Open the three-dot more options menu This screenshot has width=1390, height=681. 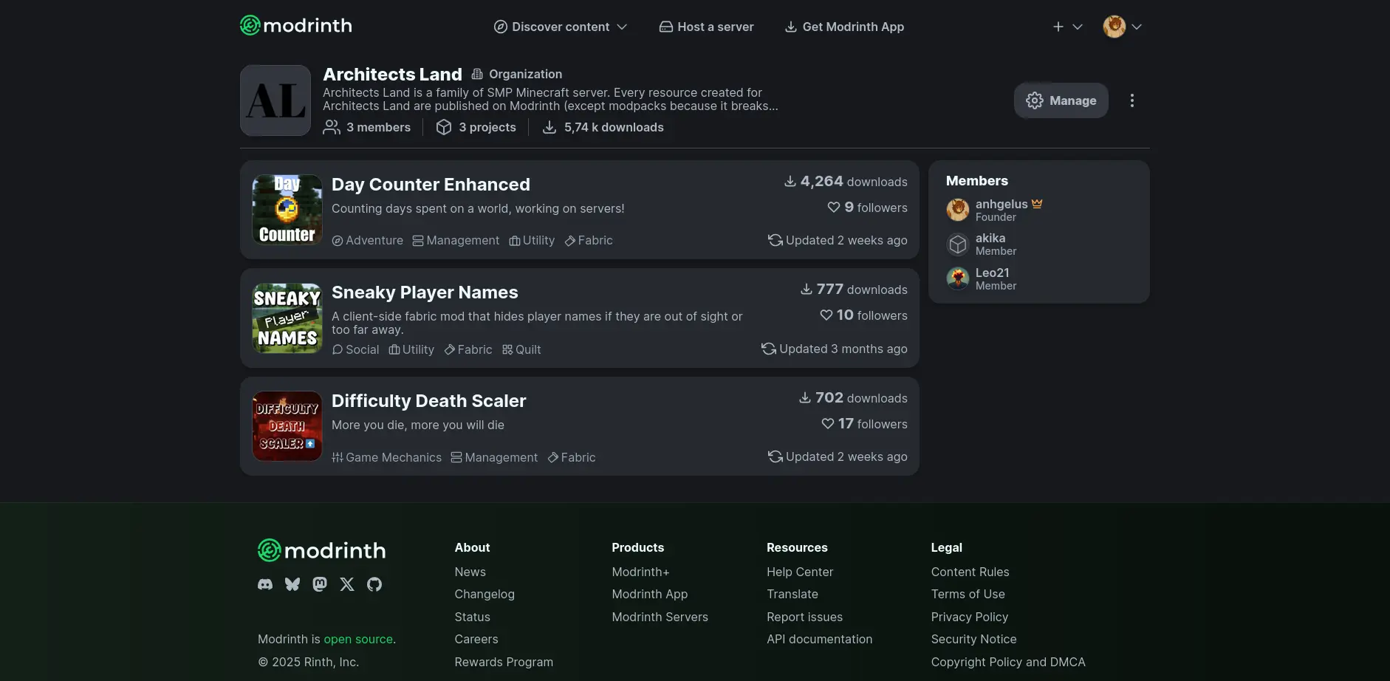click(x=1131, y=100)
